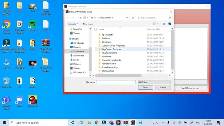The image size is (224, 126).
Task: Open the File name history dropdown
Action: click(134, 82)
